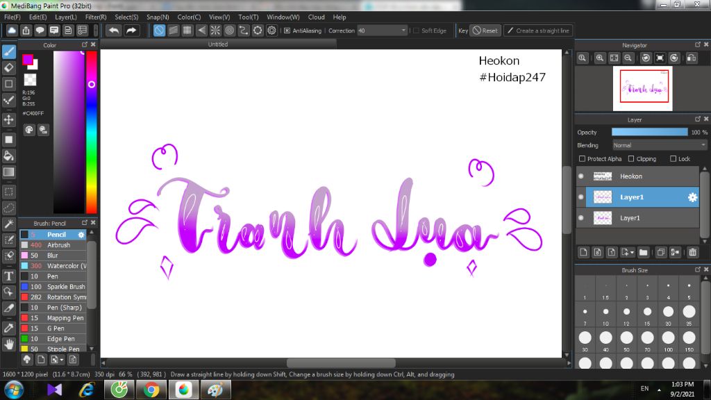
Task: Open the color palette icon
Action: point(29,130)
